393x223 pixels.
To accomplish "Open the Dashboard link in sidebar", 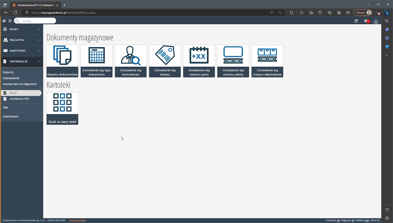I will coord(10,116).
